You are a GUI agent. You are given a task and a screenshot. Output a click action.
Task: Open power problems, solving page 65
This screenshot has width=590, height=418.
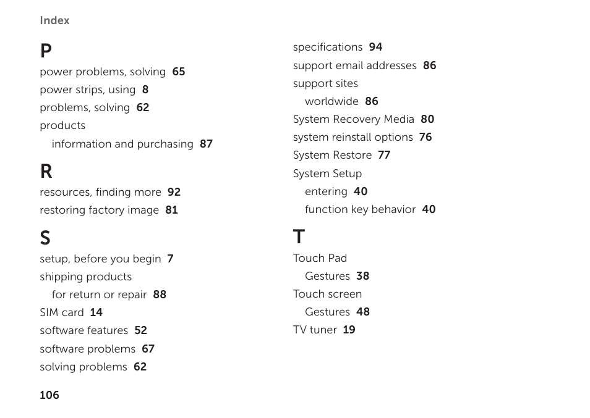click(113, 72)
